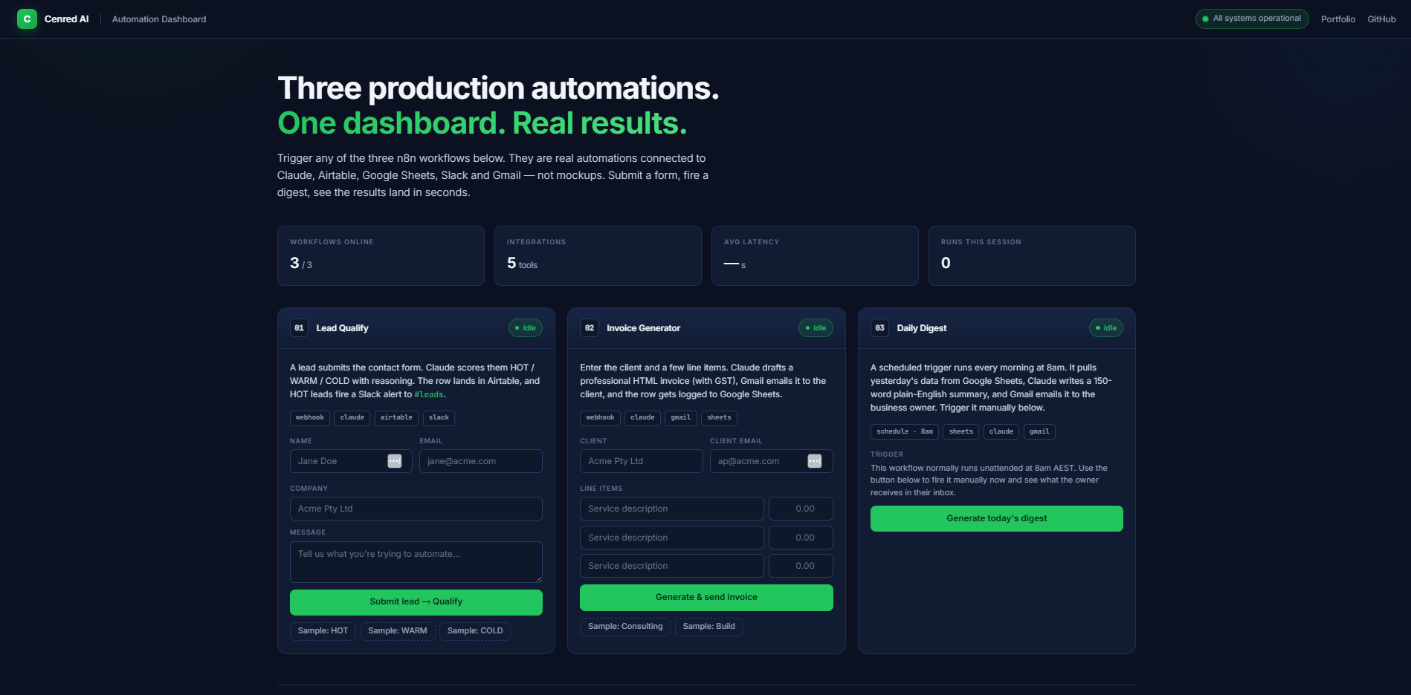Click the autofill icon in Client Email field

(x=815, y=461)
